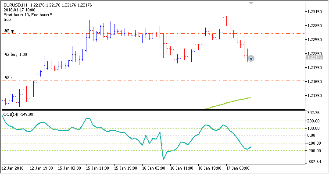
Task: Click the '12 Jan 2018' time label
Action: 13,168
